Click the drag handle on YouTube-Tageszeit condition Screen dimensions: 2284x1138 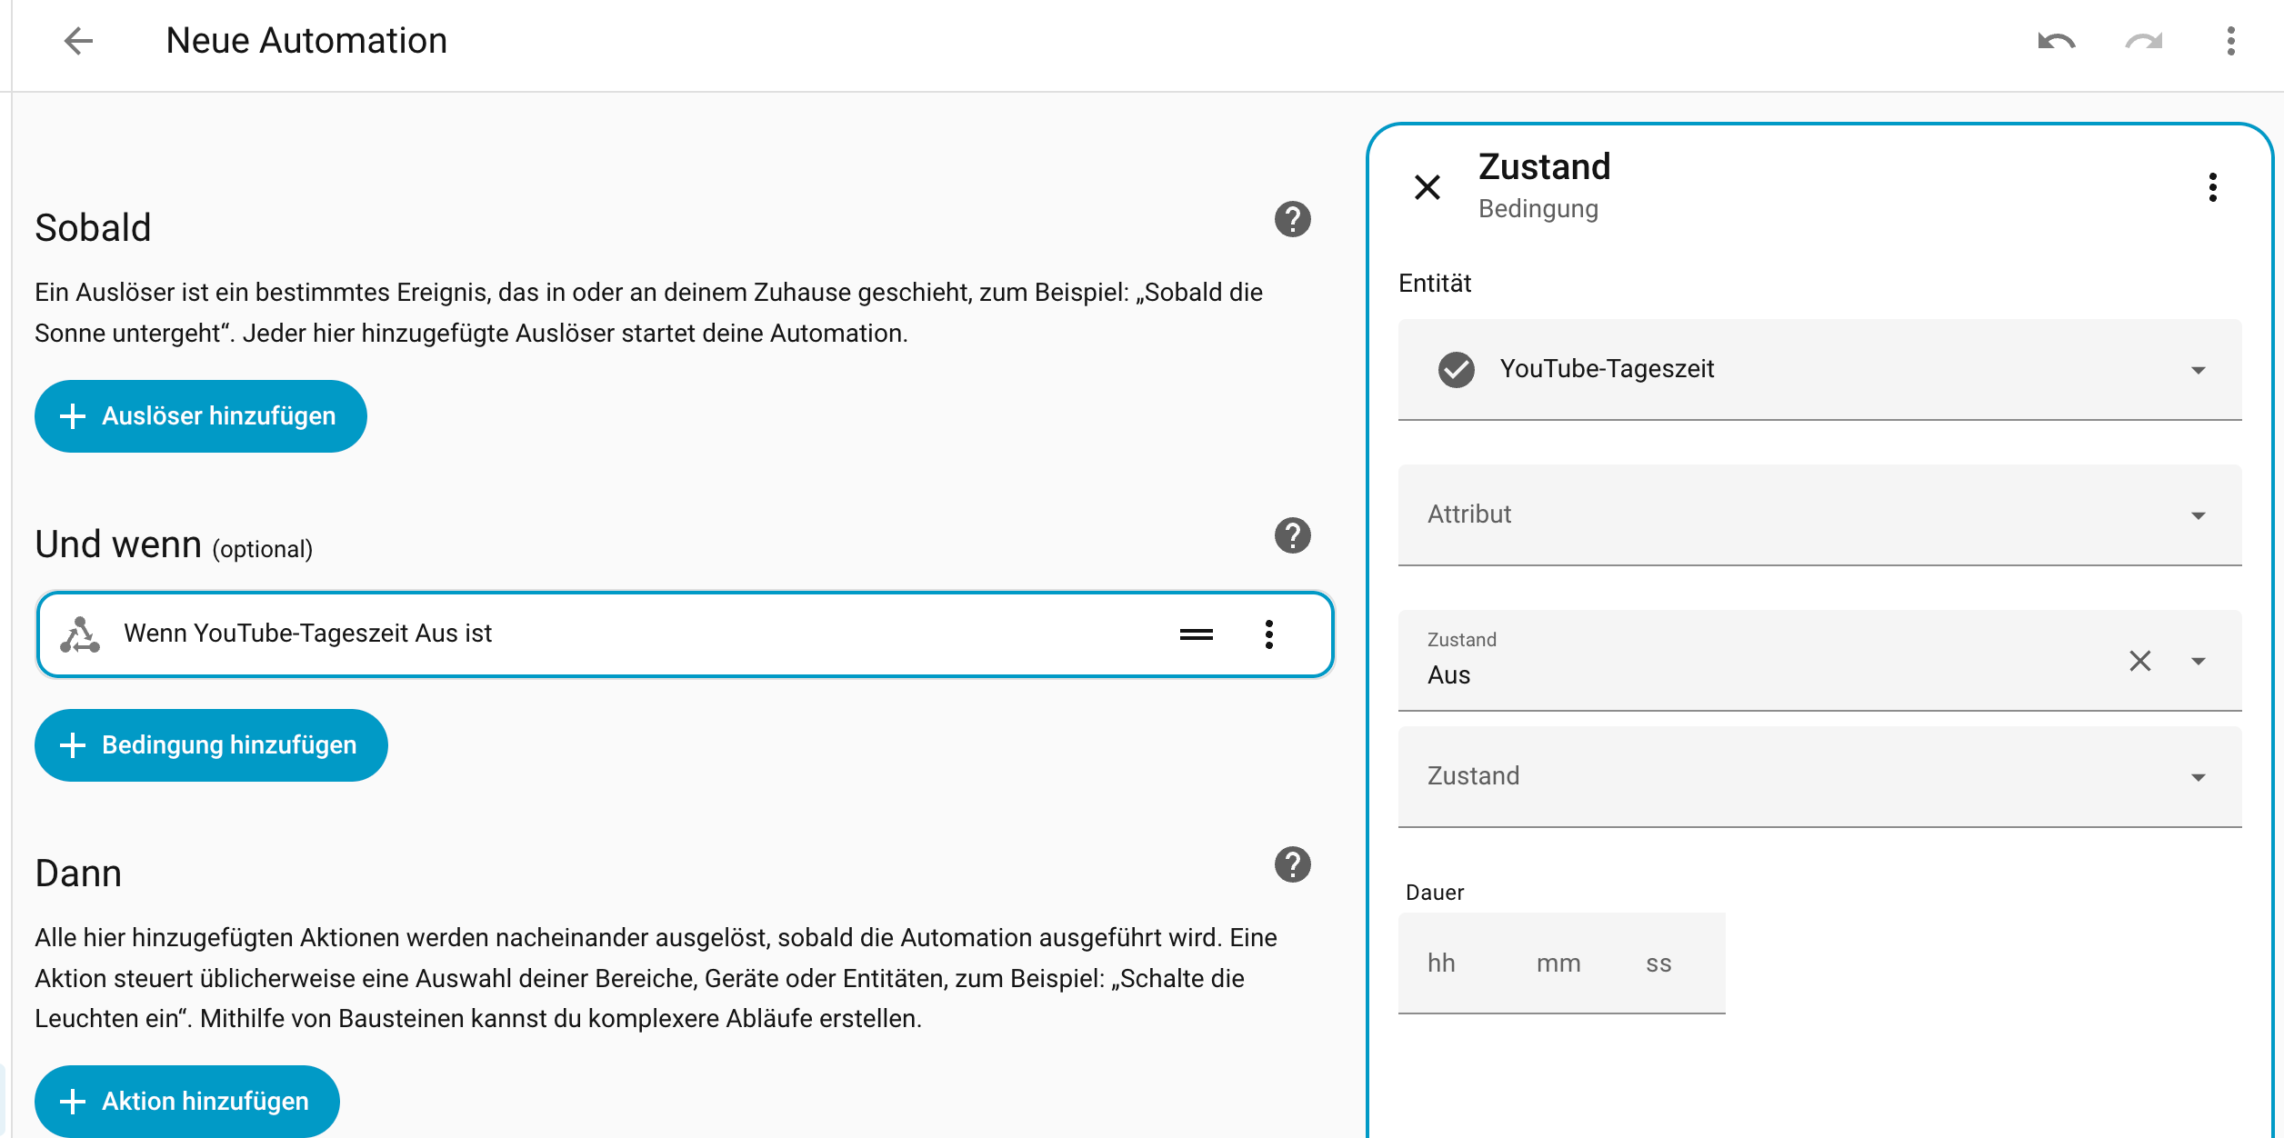1196,634
